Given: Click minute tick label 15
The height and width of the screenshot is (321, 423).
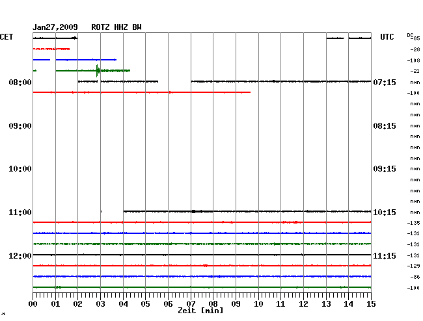Looking at the screenshot, I should 371,303.
